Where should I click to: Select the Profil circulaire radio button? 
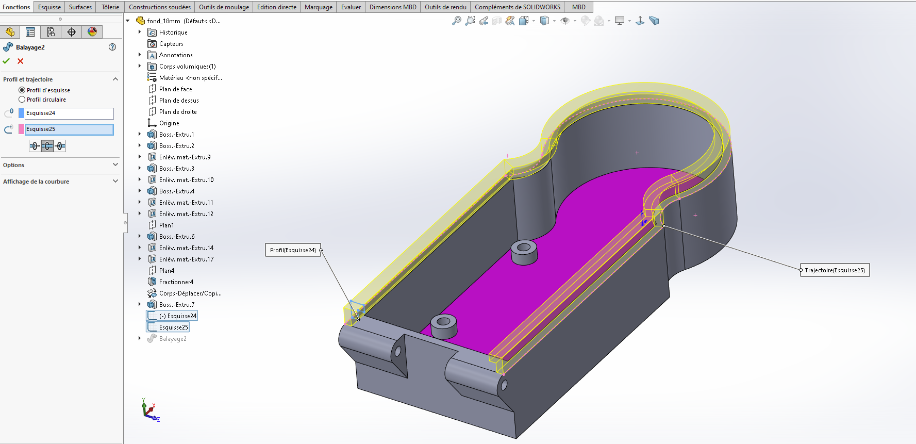pos(22,100)
